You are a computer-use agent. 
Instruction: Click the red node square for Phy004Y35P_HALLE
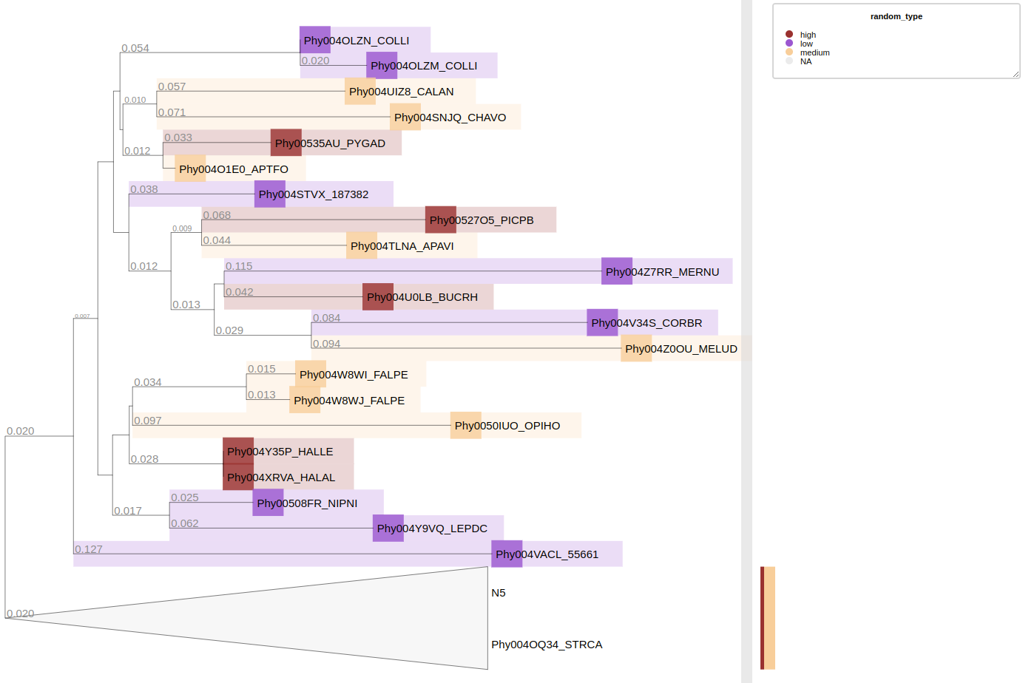(238, 452)
